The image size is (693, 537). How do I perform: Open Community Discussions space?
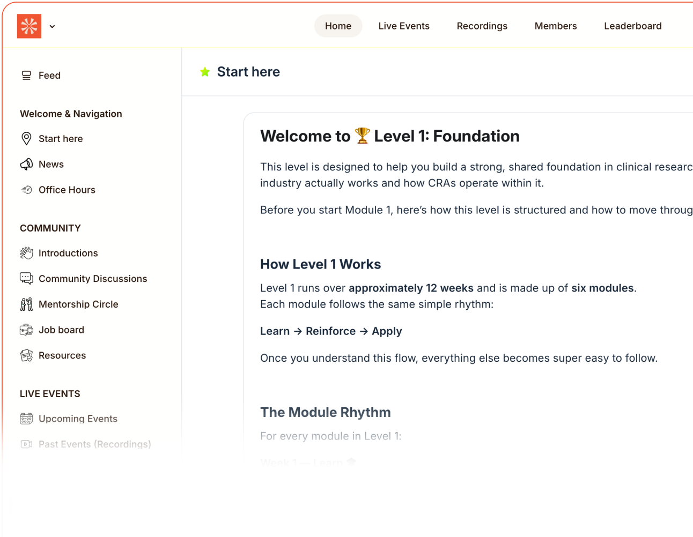(93, 279)
